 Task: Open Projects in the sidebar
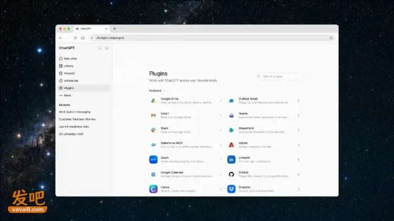(84, 73)
